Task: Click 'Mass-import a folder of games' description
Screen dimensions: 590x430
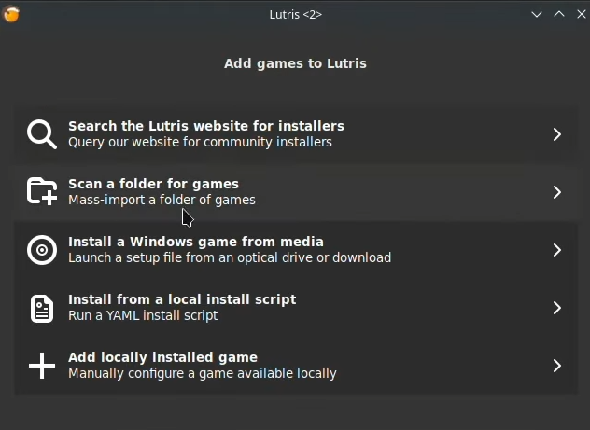Action: click(x=162, y=200)
